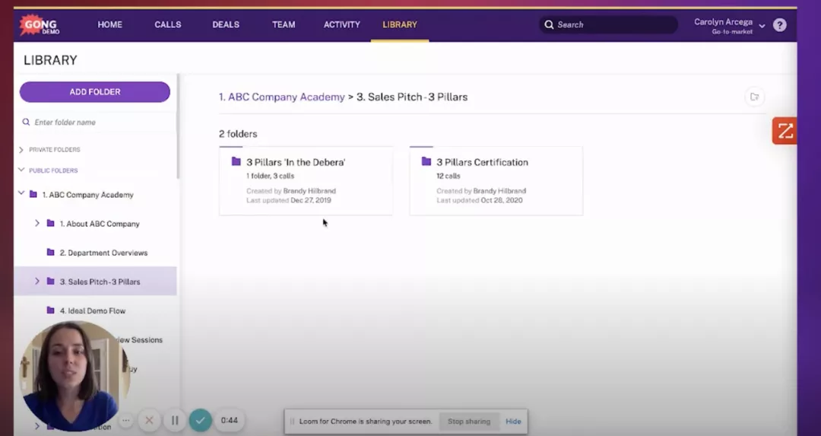Click the orange side widget icon
This screenshot has height=436, width=821.
785,131
